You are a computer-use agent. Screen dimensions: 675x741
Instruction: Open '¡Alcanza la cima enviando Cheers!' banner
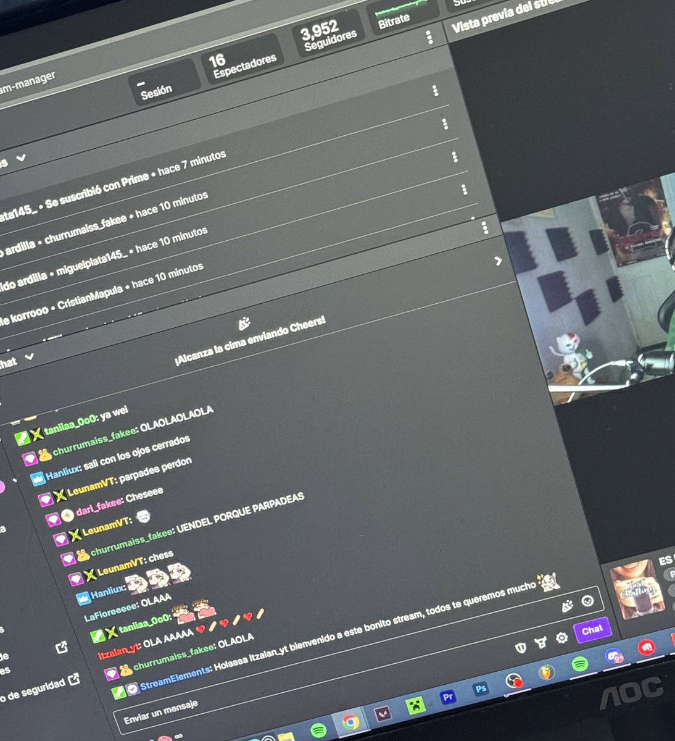click(x=250, y=341)
